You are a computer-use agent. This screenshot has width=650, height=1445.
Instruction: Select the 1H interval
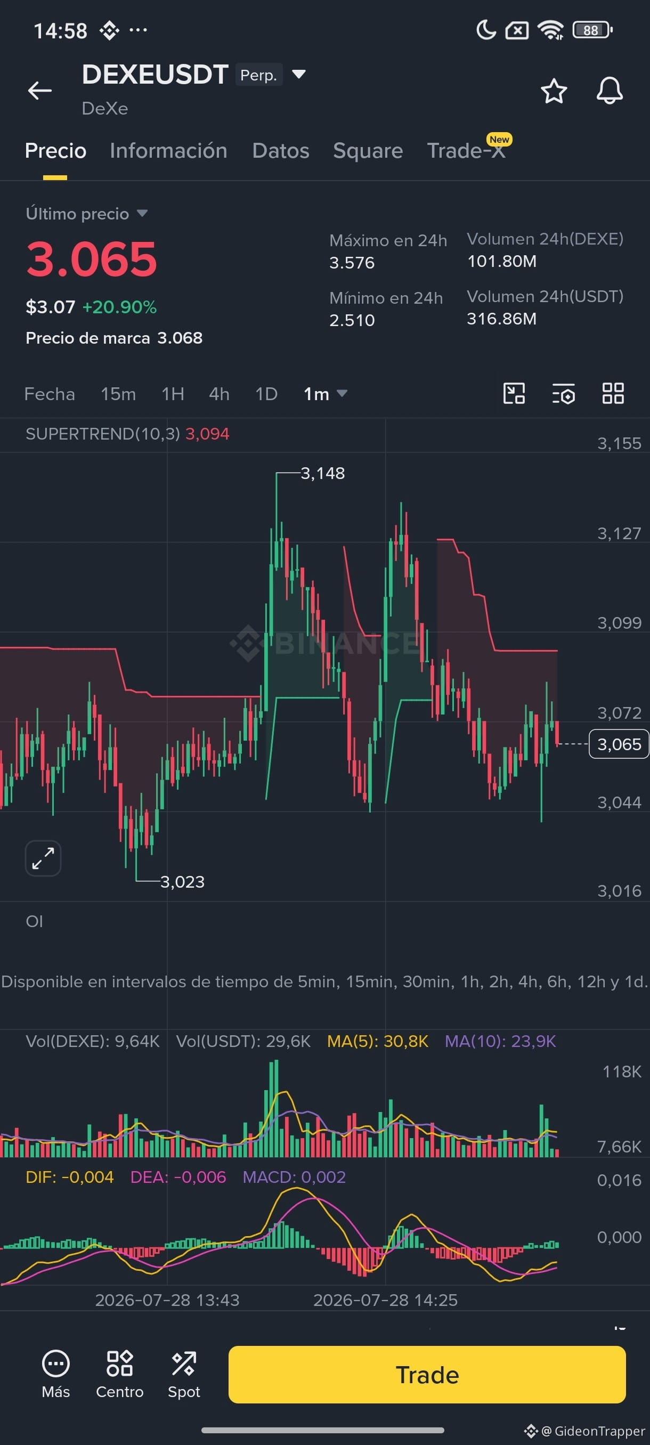click(x=173, y=394)
